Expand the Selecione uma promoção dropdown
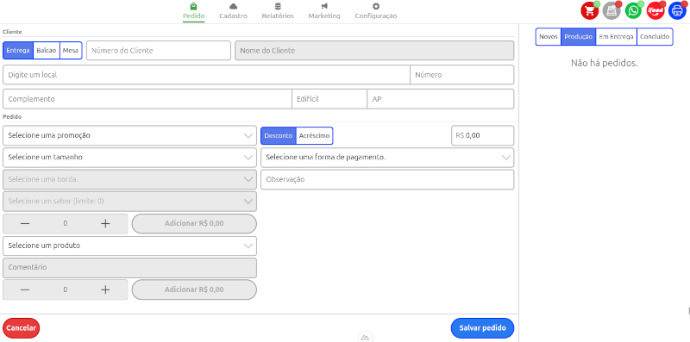690x342 pixels. (x=130, y=135)
